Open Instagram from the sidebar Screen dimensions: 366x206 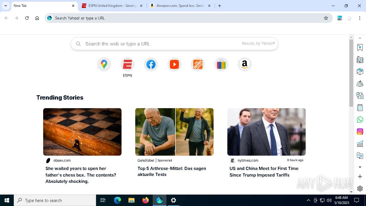tap(360, 132)
